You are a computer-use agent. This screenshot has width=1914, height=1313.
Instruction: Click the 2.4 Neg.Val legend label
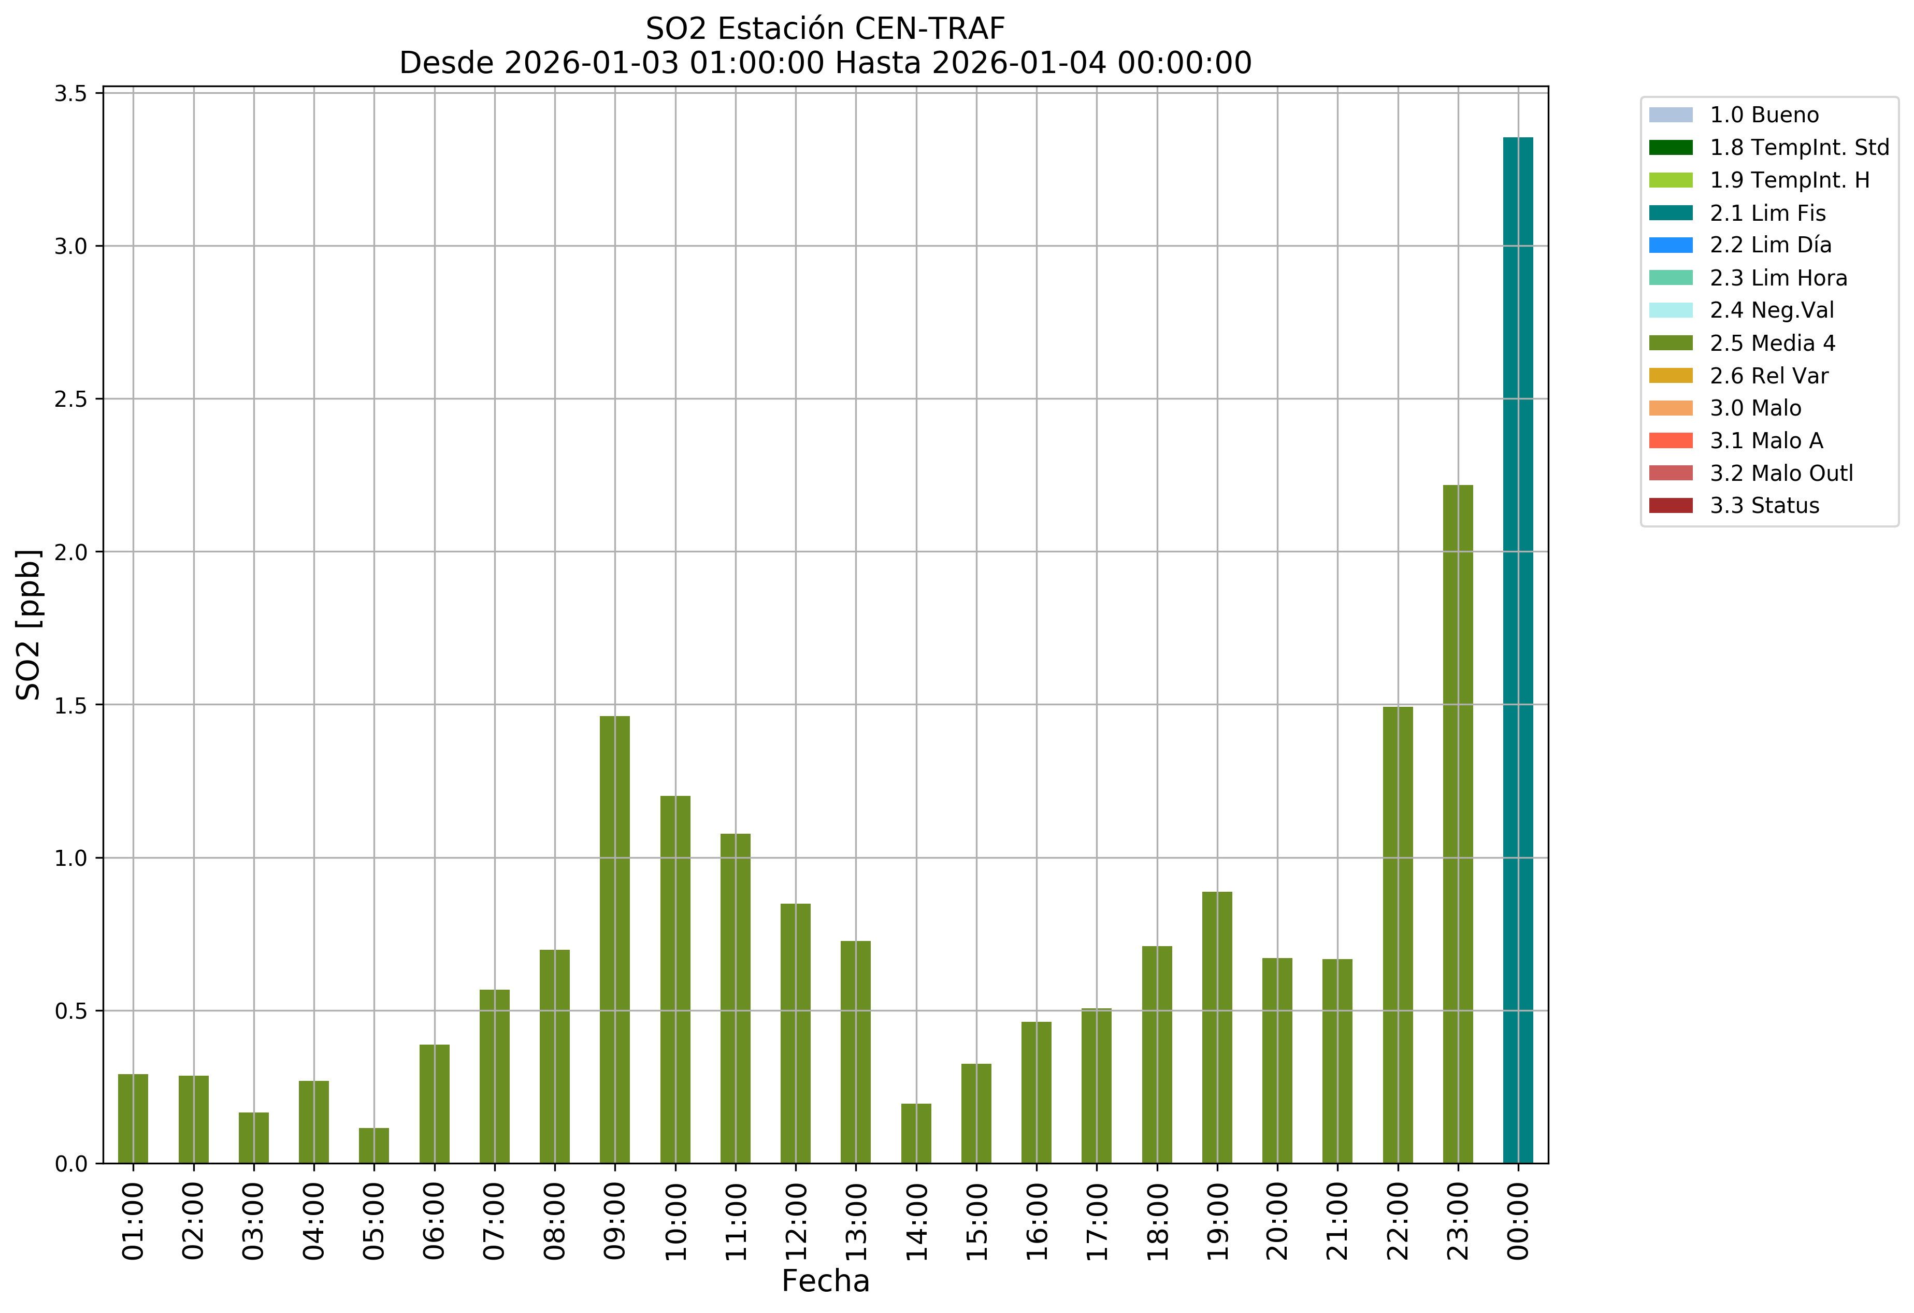point(1772,310)
